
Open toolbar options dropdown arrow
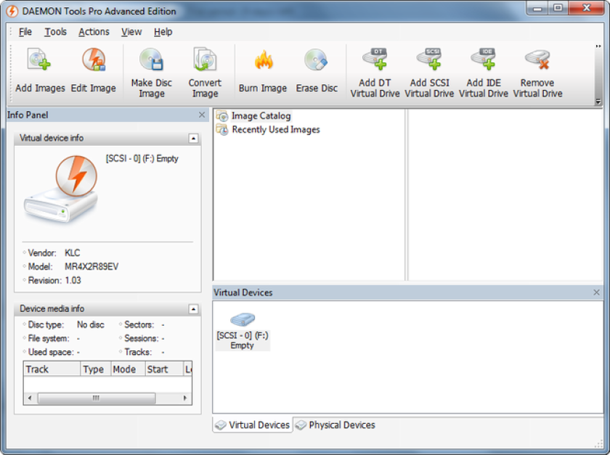(598, 102)
